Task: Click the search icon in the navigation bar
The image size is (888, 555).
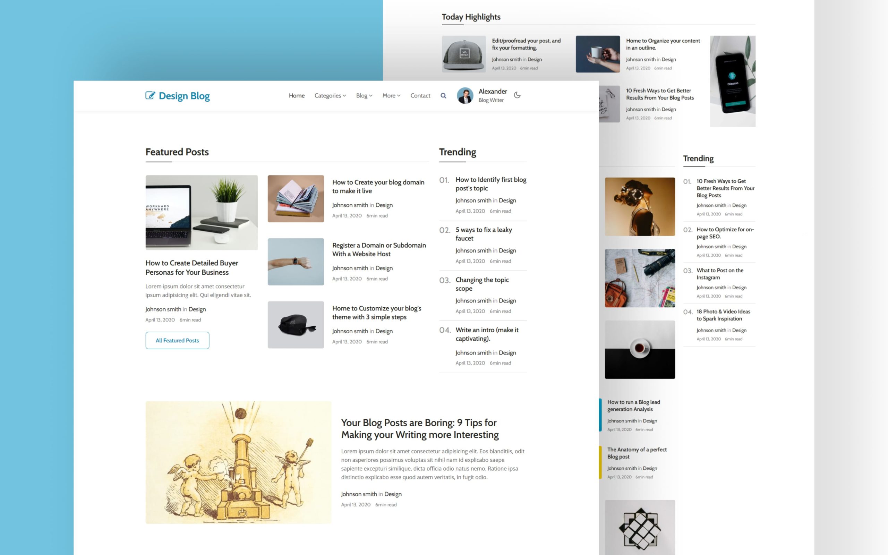Action: tap(443, 96)
